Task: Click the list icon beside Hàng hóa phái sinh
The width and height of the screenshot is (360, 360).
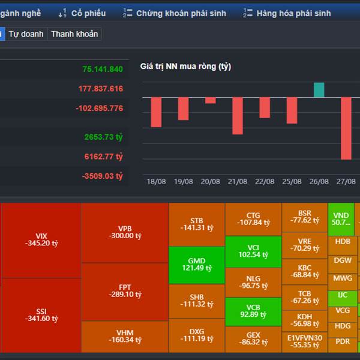Action: coord(248,13)
